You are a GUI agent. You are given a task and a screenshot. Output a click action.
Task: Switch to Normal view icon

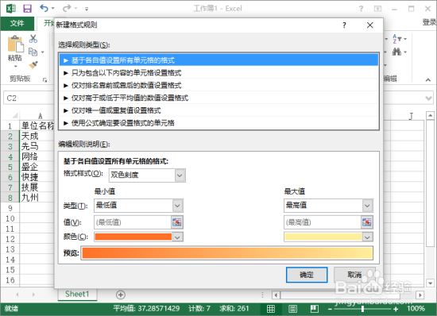point(271,309)
